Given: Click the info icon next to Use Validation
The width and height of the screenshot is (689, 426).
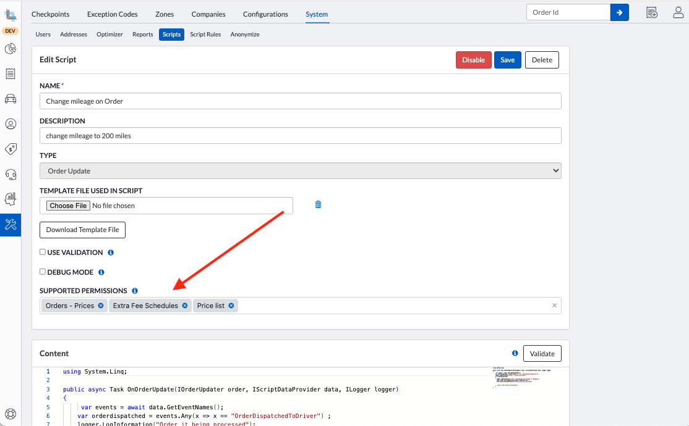Looking at the screenshot, I should (111, 253).
